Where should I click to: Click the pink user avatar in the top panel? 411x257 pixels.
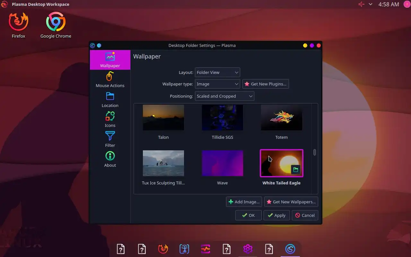click(407, 4)
